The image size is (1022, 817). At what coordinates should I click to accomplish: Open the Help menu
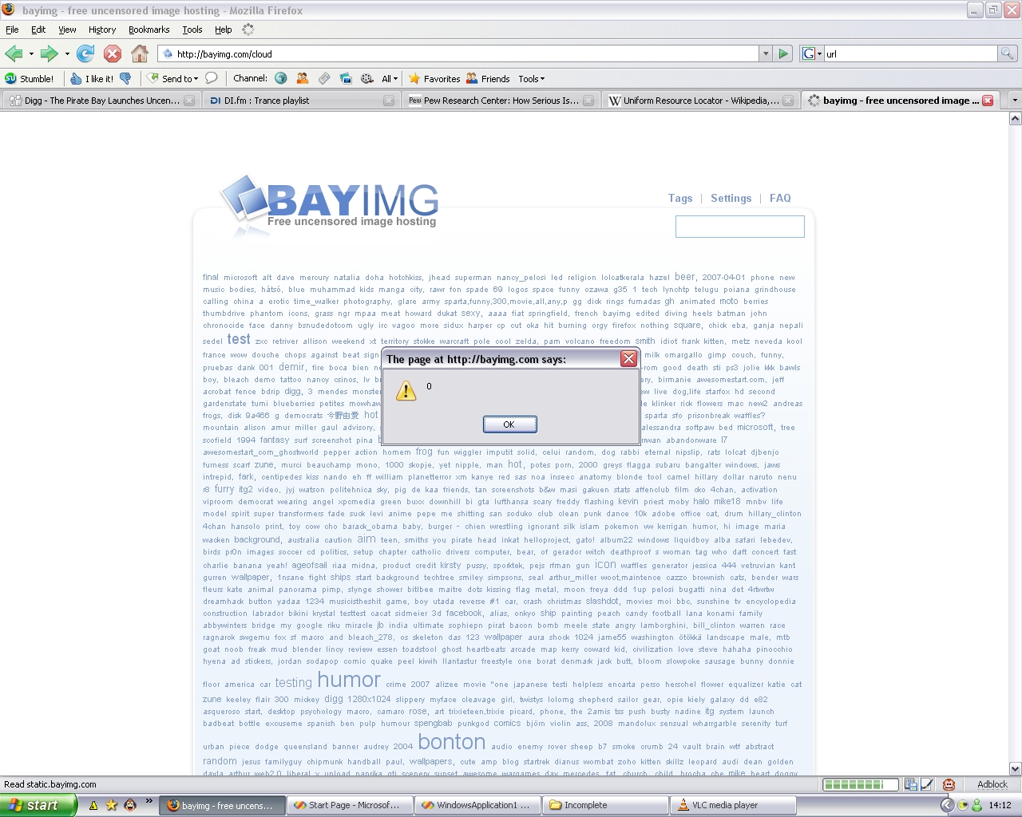click(224, 30)
